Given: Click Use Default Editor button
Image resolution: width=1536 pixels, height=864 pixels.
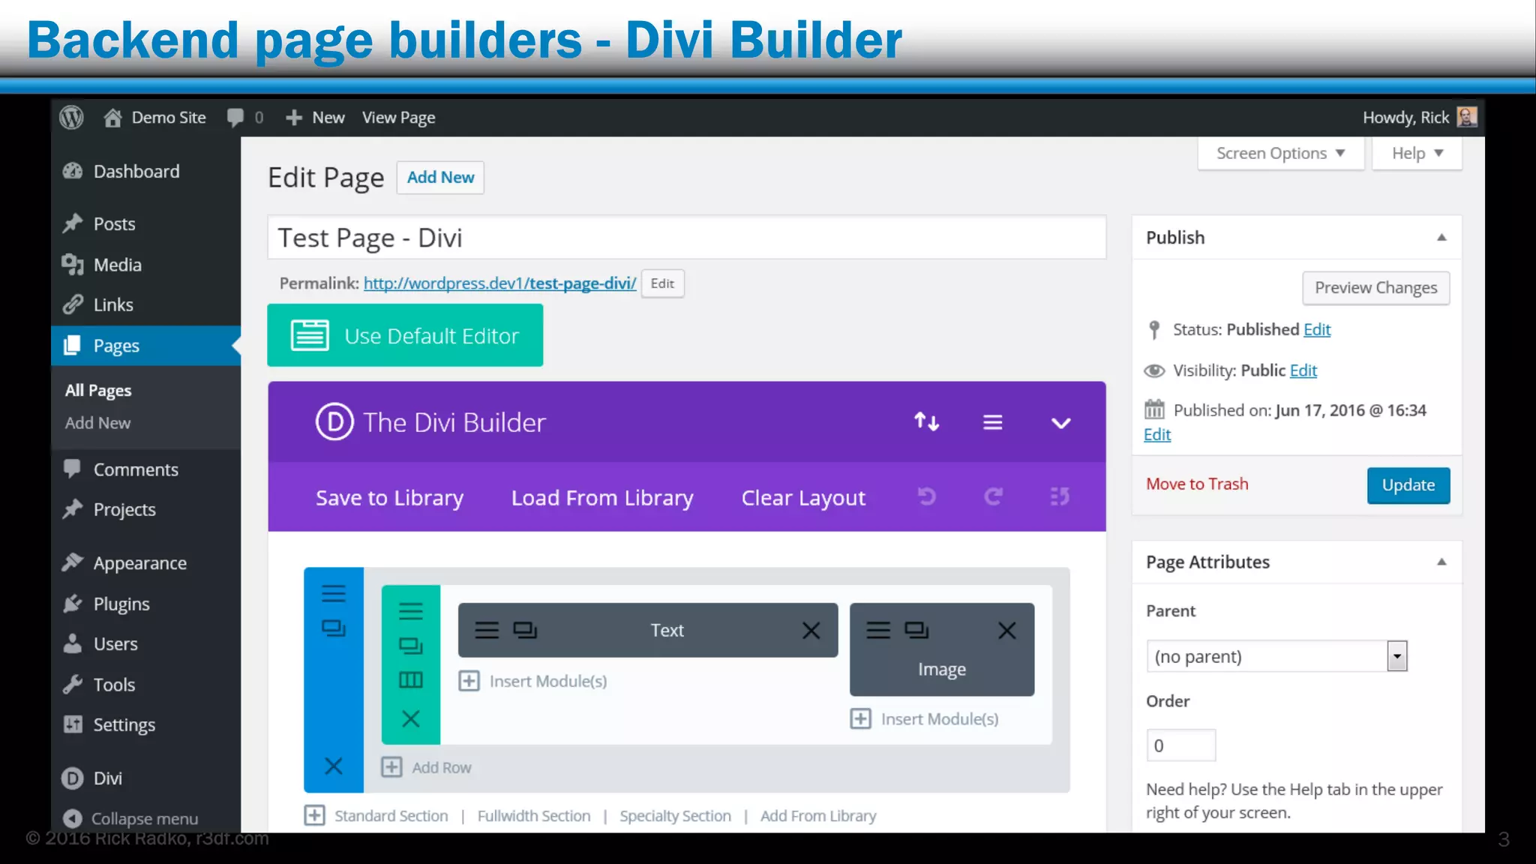Looking at the screenshot, I should [x=405, y=335].
